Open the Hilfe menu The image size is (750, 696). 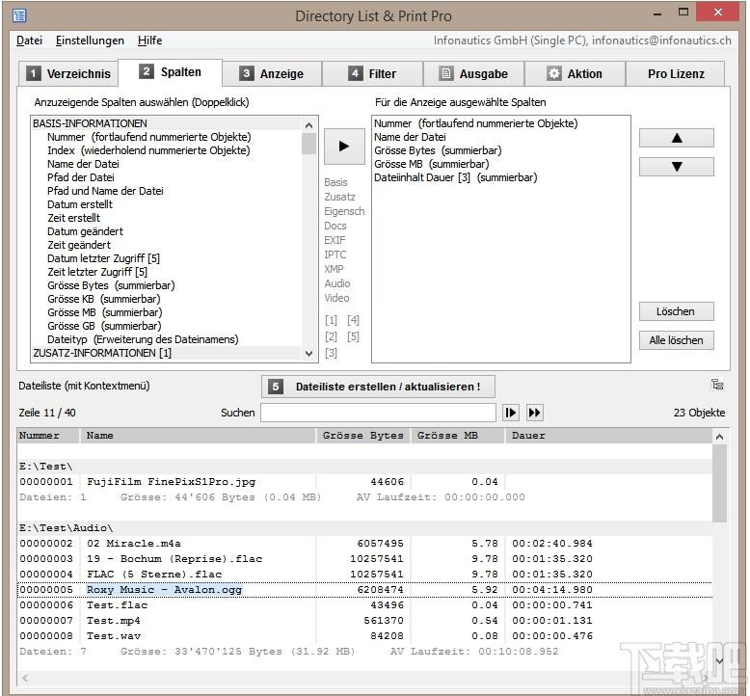[x=149, y=40]
